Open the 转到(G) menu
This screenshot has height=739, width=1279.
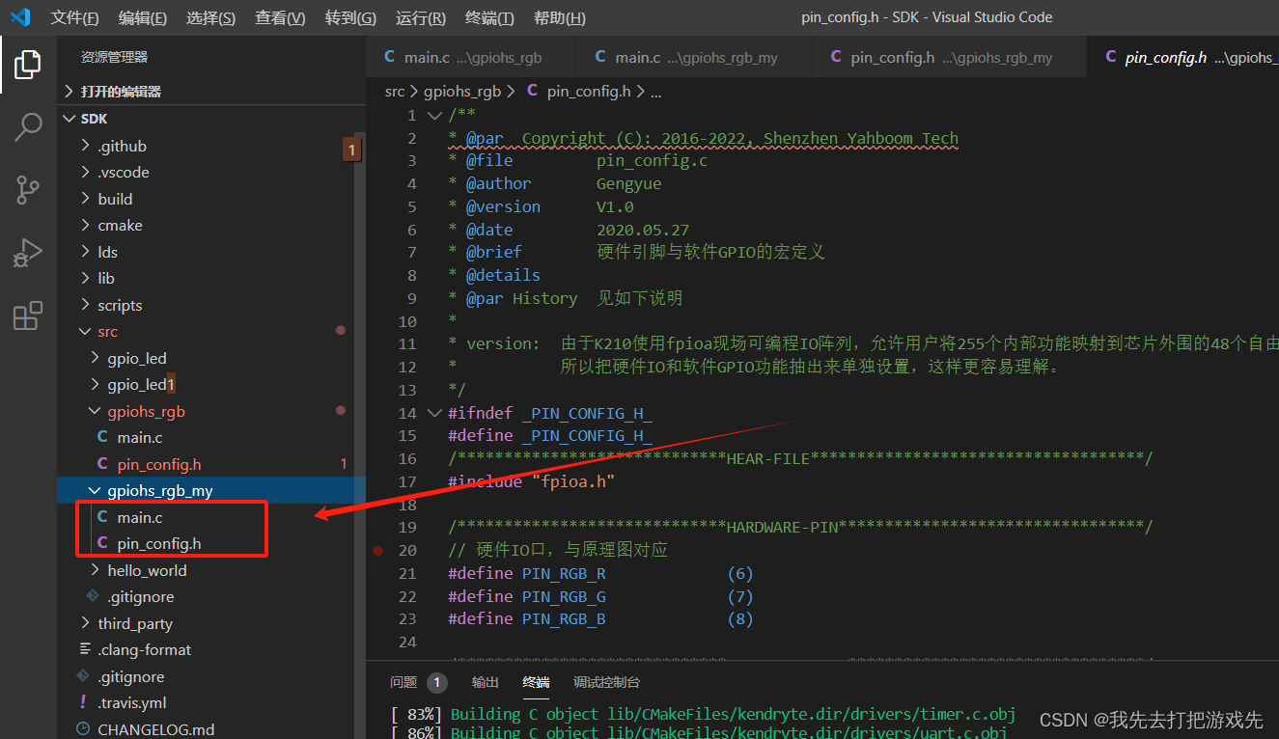[x=350, y=17]
